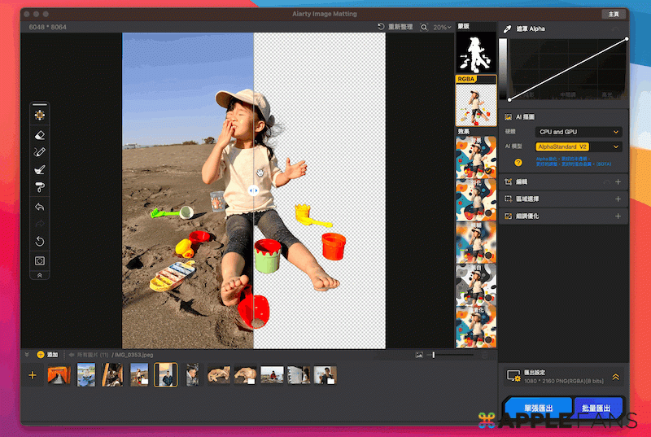The width and height of the screenshot is (651, 437).
Task: Select the Eraser tool in left toolbar
Action: (40, 133)
